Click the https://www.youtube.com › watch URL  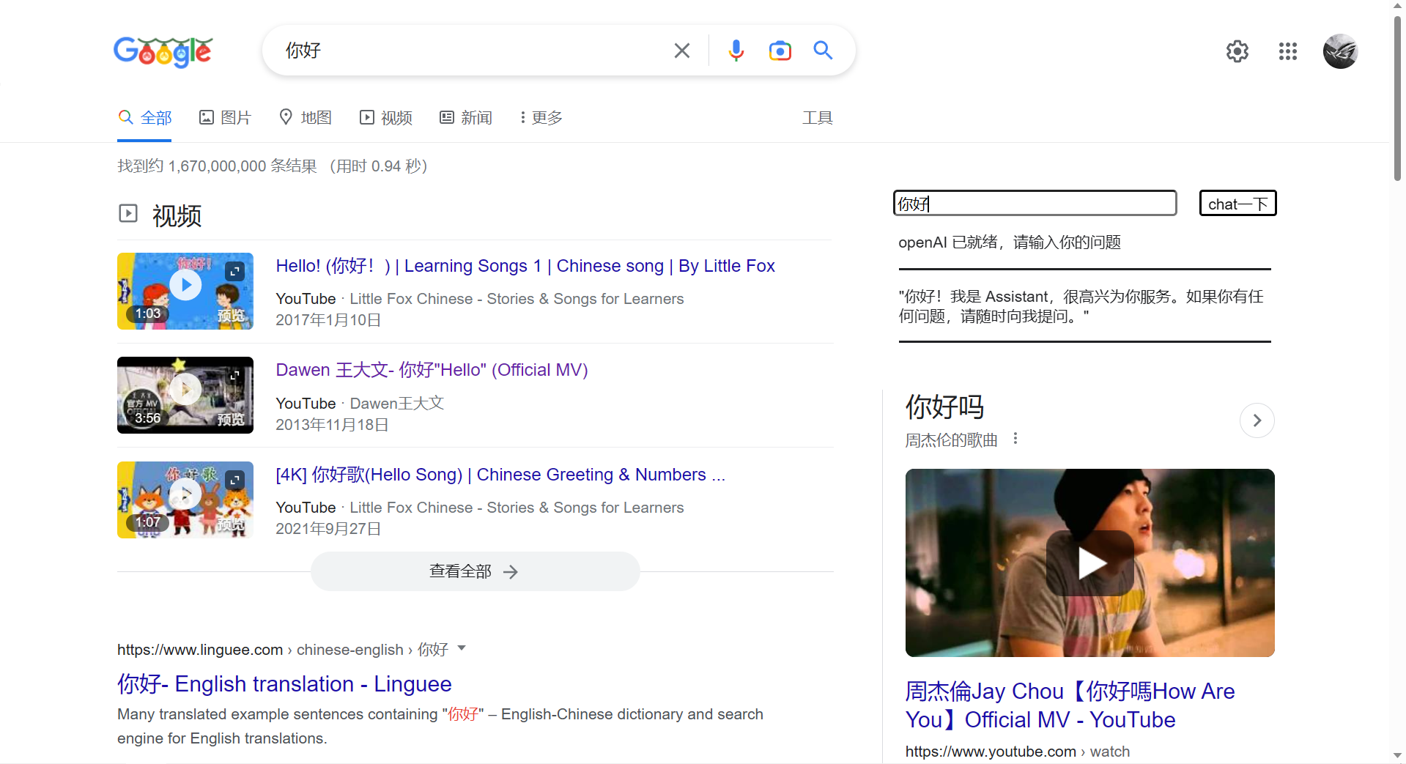tap(1018, 752)
